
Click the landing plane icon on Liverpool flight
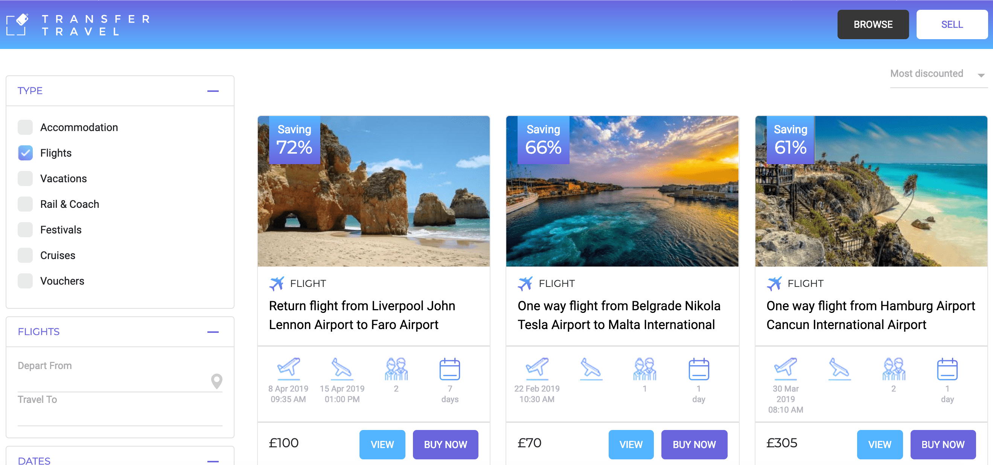(342, 368)
